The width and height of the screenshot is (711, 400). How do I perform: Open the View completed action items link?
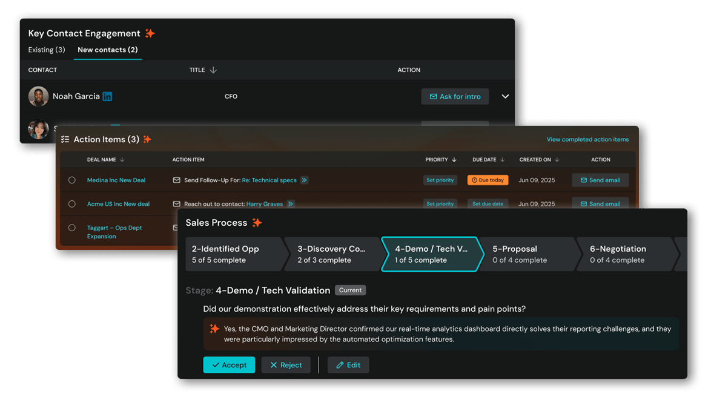click(587, 139)
